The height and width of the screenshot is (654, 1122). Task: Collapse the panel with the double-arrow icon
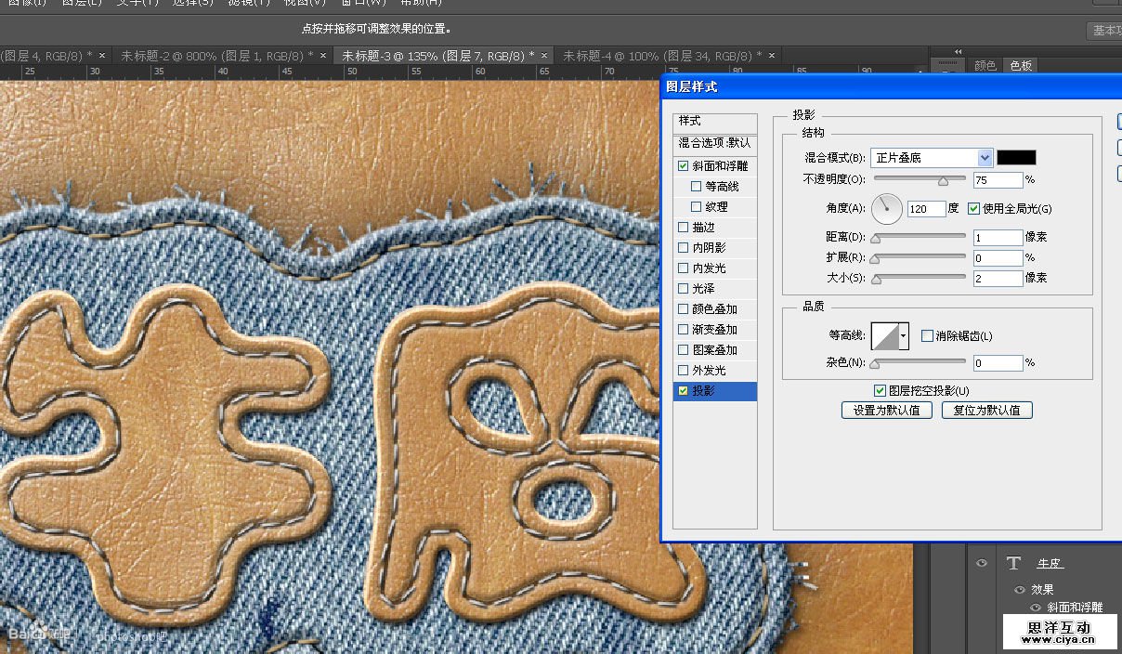pos(958,52)
